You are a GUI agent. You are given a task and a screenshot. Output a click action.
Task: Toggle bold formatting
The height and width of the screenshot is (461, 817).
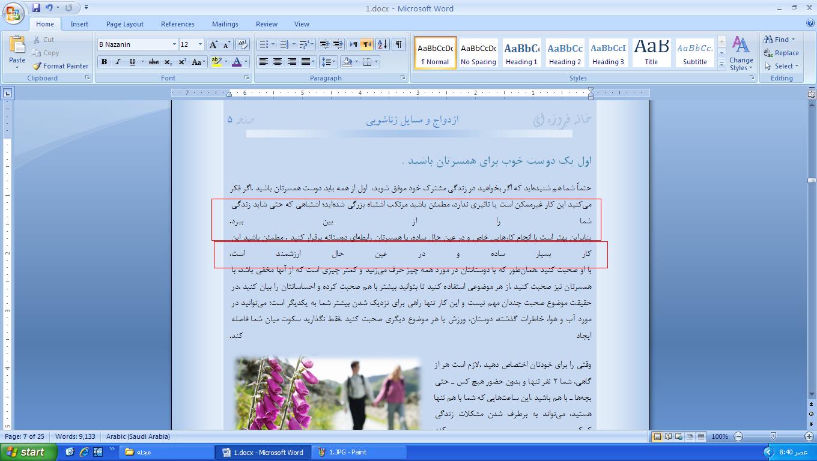click(105, 62)
